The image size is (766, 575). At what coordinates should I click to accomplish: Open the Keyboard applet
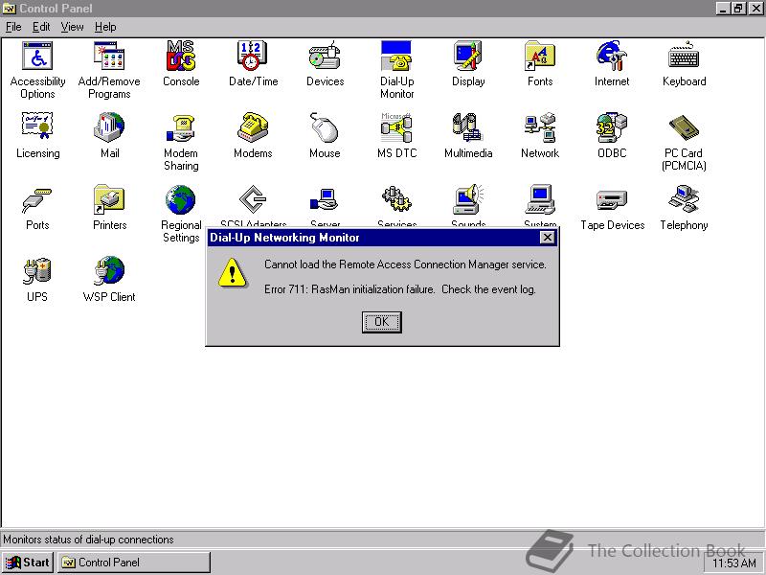(684, 56)
